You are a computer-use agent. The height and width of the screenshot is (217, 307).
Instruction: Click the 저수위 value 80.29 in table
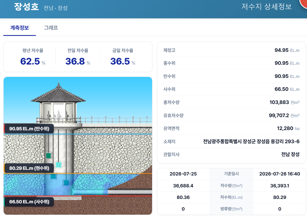(280, 197)
